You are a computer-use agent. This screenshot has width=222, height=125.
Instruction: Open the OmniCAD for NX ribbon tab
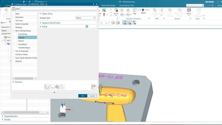click(126, 6)
